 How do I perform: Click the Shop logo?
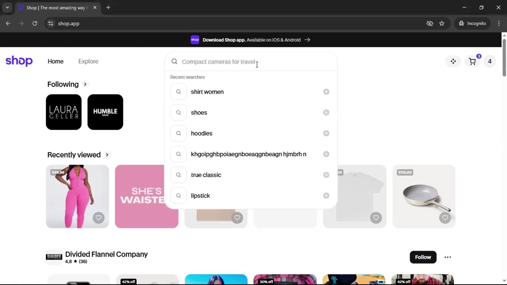pyautogui.click(x=19, y=61)
